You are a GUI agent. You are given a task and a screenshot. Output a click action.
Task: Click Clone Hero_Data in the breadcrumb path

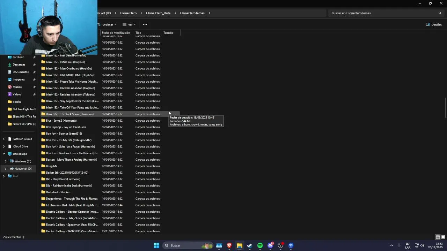click(158, 13)
